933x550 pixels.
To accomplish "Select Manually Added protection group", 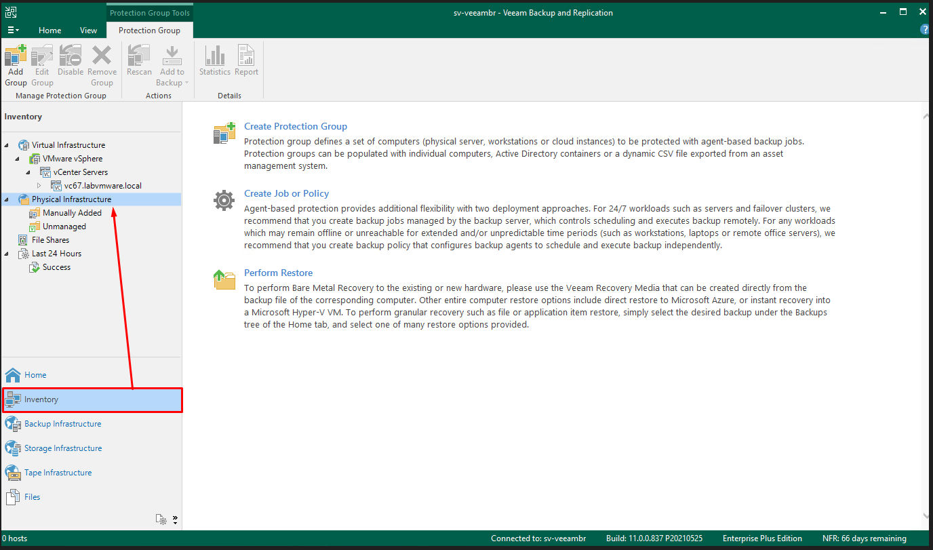I will coord(72,213).
